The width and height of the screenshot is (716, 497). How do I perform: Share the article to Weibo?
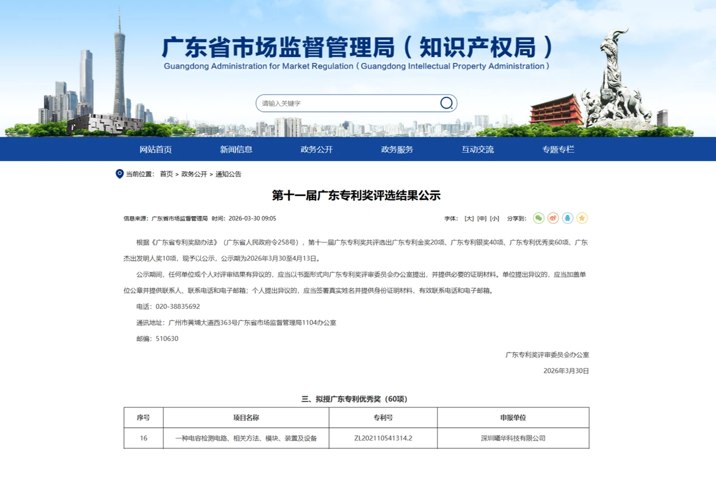[553, 218]
